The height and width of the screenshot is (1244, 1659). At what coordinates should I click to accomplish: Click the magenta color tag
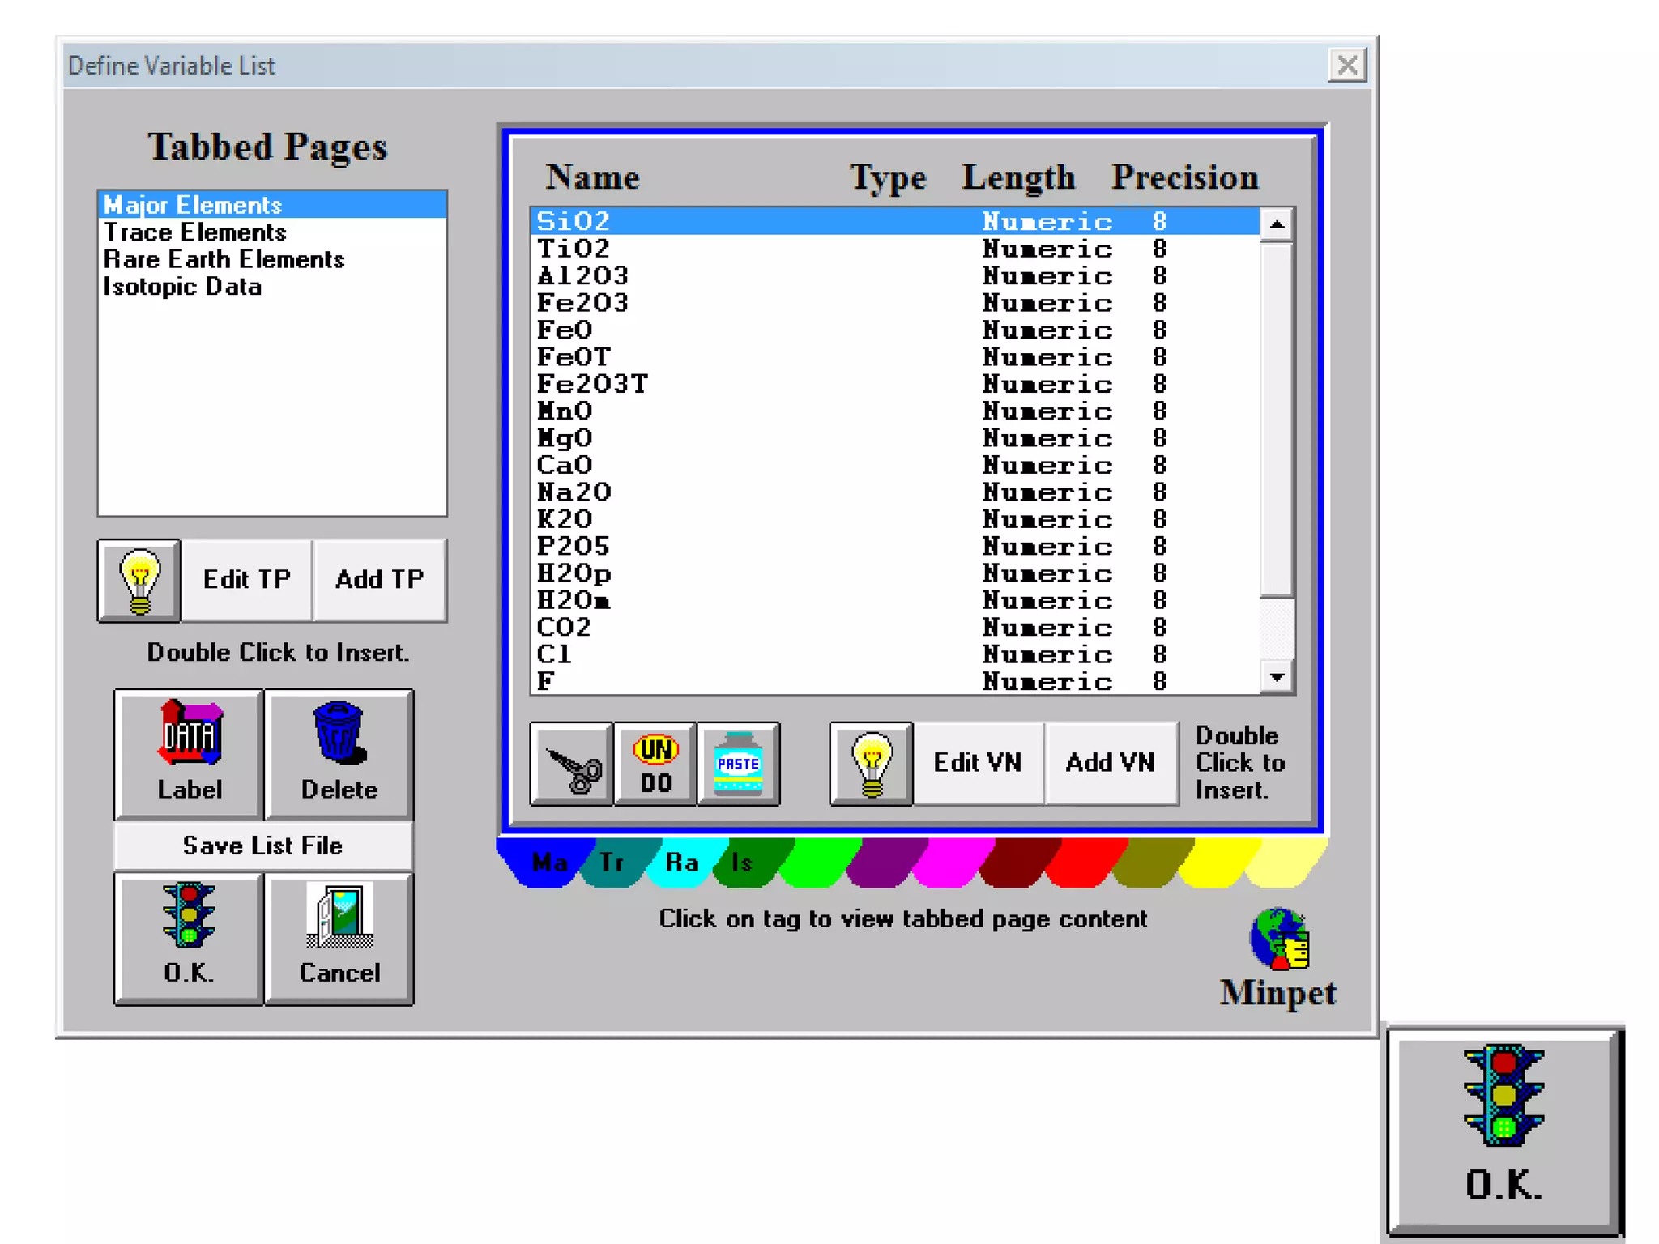pos(952,863)
